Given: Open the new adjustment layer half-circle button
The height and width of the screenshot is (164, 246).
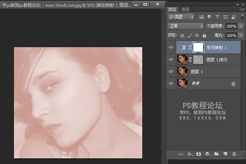Looking at the screenshot, I should pyautogui.click(x=208, y=154).
